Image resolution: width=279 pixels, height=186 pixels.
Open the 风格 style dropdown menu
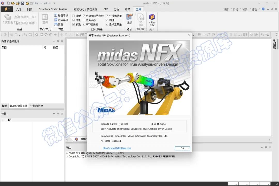(237, 9)
